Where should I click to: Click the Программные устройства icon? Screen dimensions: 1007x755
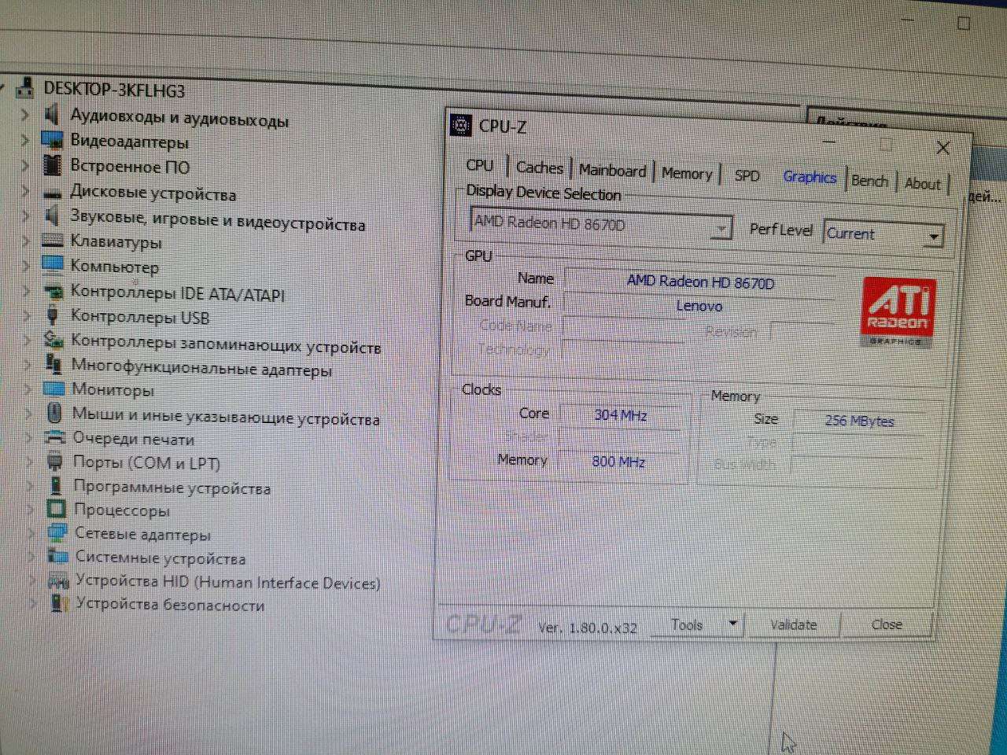coord(56,485)
